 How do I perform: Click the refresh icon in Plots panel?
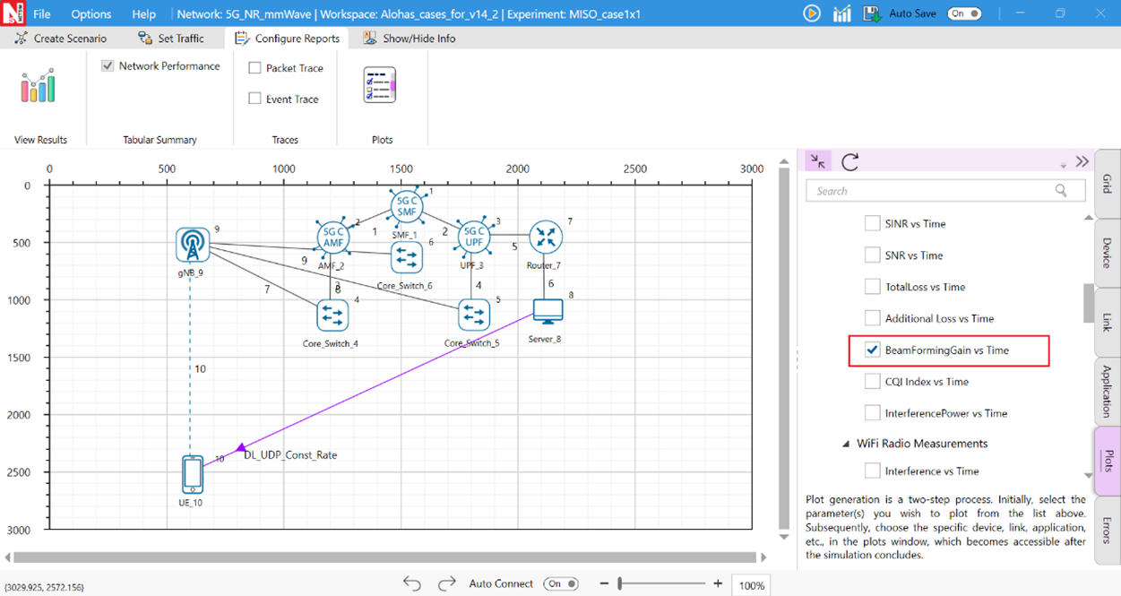click(850, 161)
